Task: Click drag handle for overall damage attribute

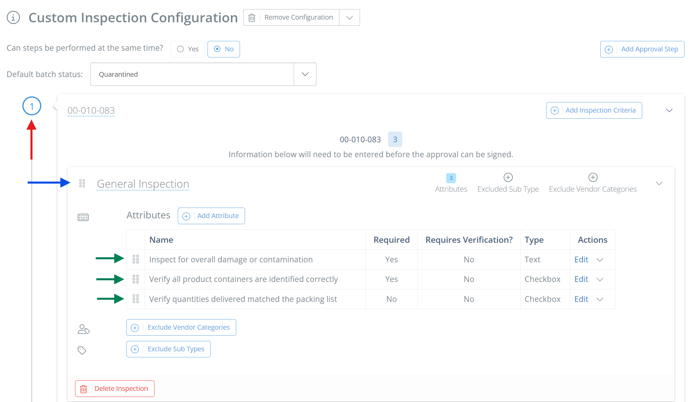Action: [x=136, y=259]
